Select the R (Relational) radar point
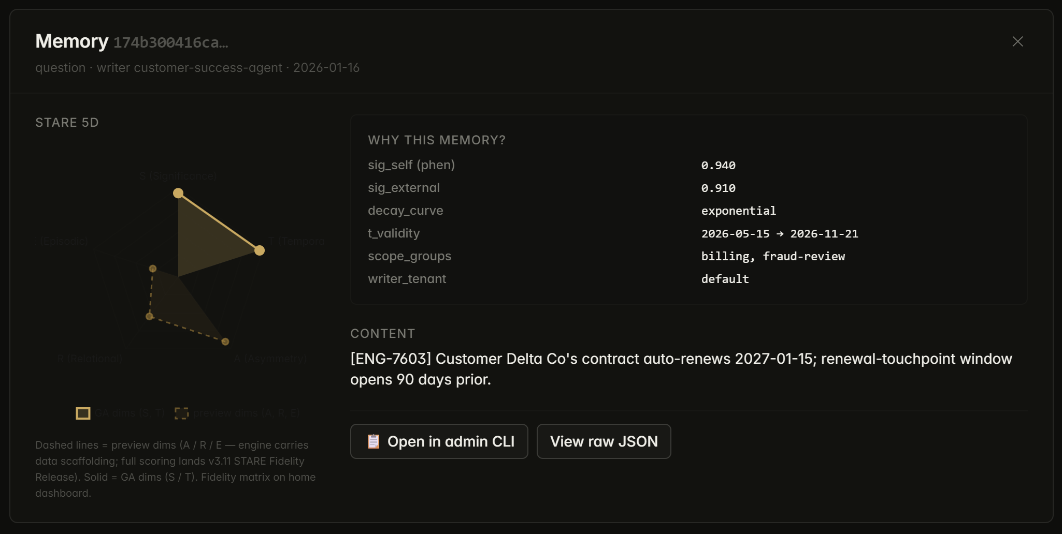1062x534 pixels. click(x=149, y=316)
